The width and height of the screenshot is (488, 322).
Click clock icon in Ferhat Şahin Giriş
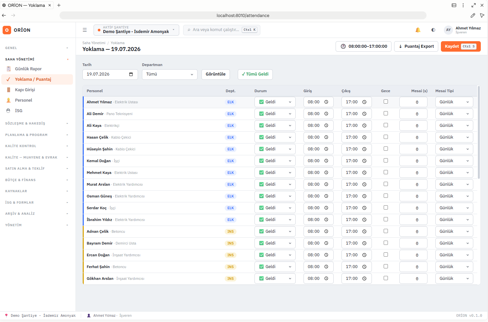tap(326, 267)
